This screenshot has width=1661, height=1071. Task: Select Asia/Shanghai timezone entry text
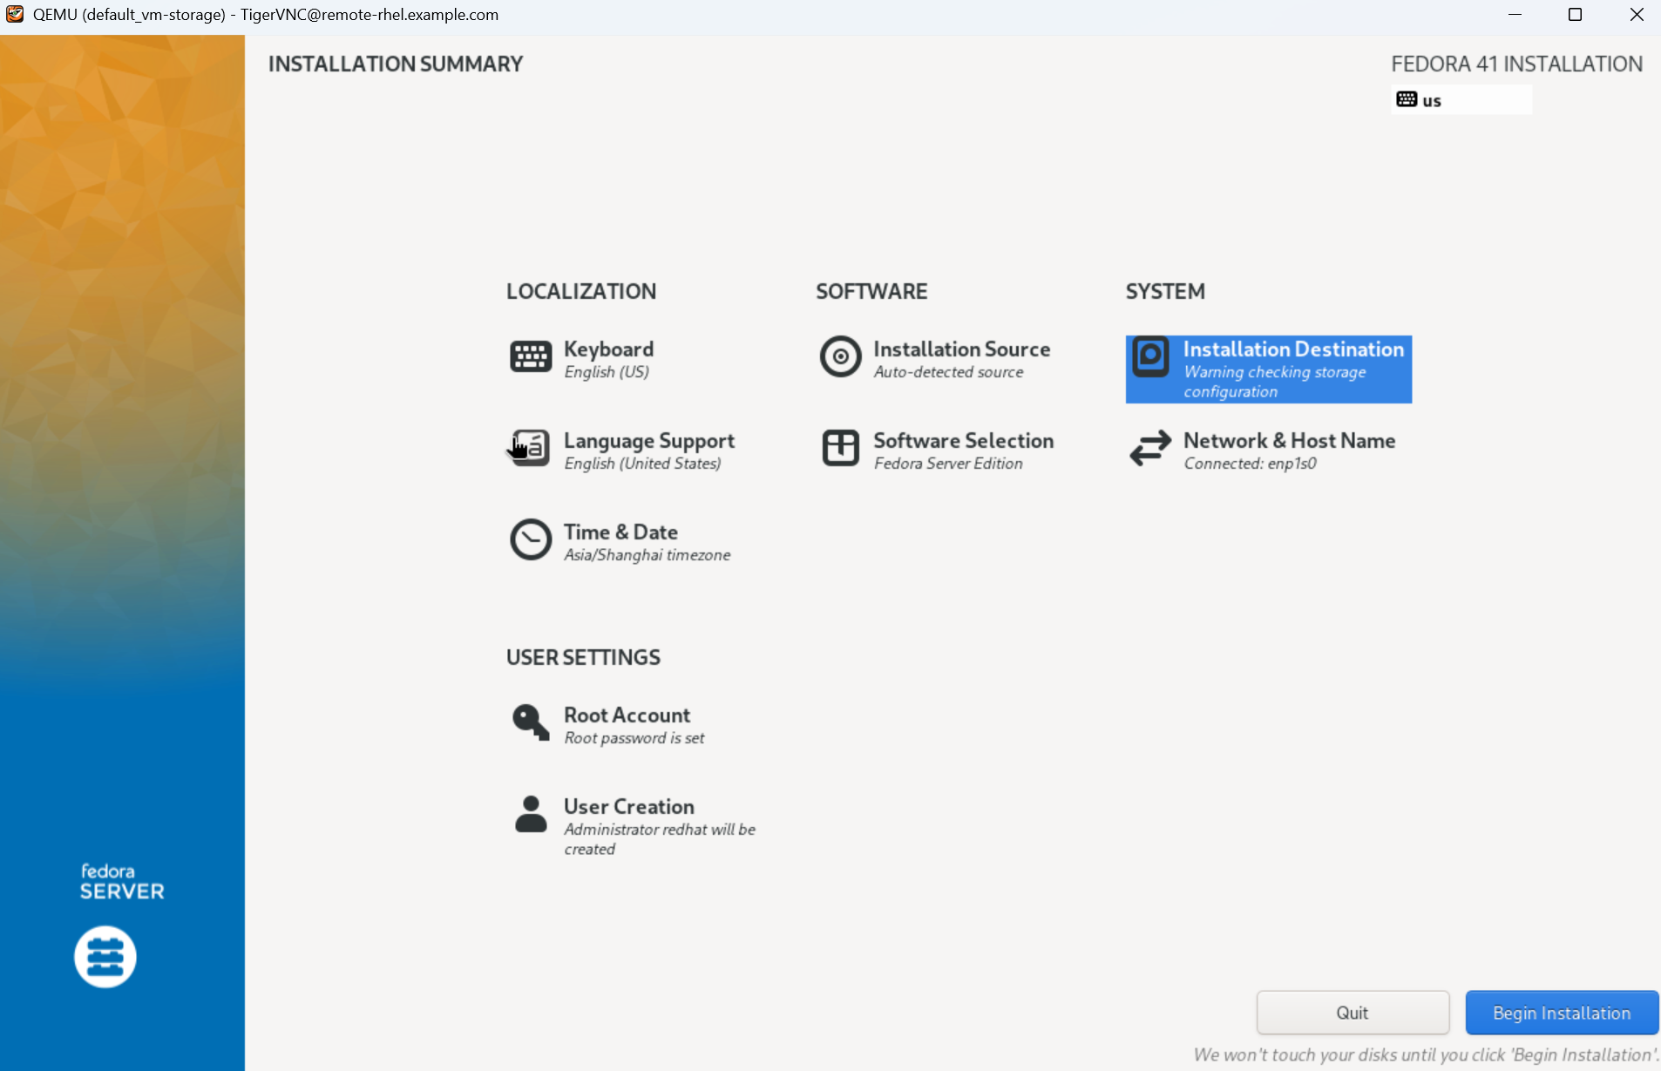coord(647,555)
